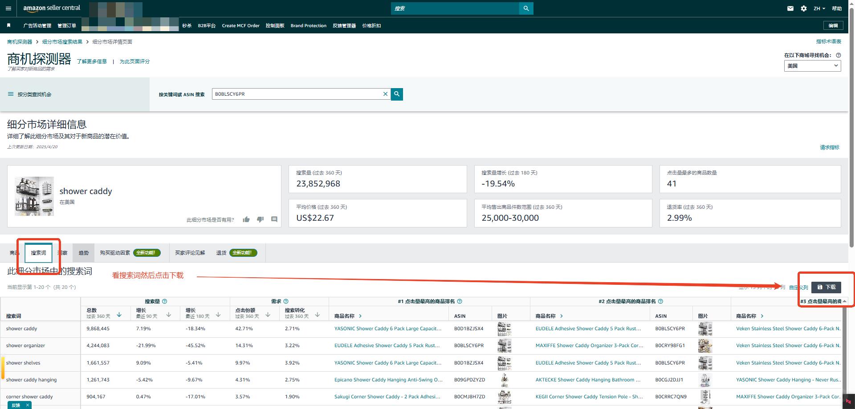Open Sakugi Corner Shower Caddy product link
Image resolution: width=855 pixels, height=409 pixels.
coord(387,397)
